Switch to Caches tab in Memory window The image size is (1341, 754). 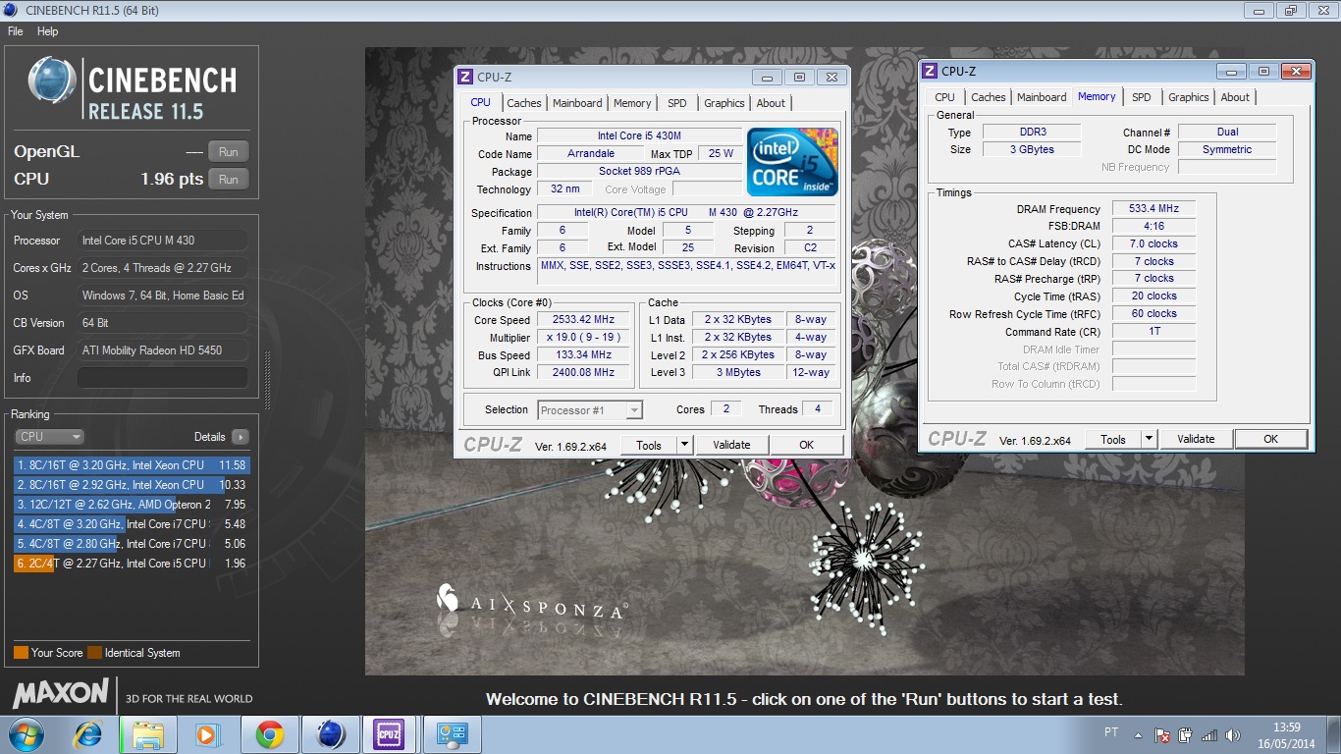[x=989, y=97]
